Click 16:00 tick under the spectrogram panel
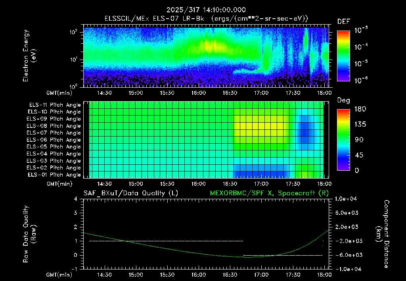 199,93
